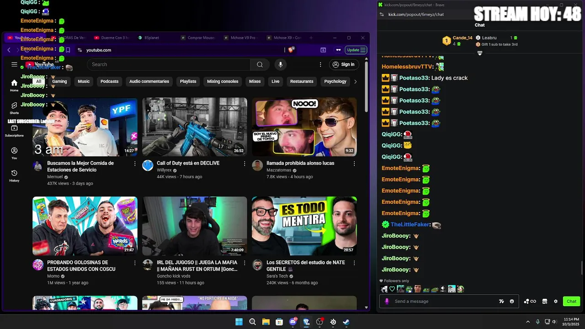This screenshot has height=329, width=585.
Task: Open SteelSeries app from the taskbar
Action: [333, 322]
